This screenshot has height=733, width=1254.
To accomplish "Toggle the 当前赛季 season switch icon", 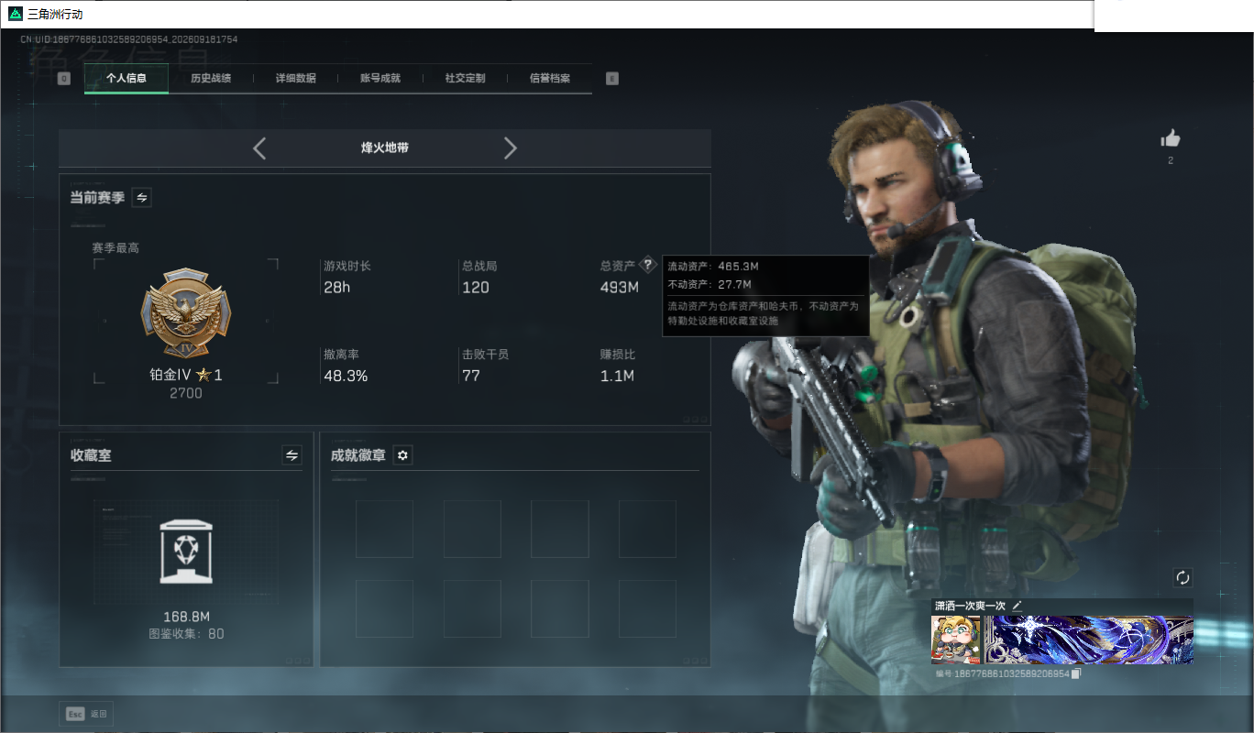I will 142,197.
